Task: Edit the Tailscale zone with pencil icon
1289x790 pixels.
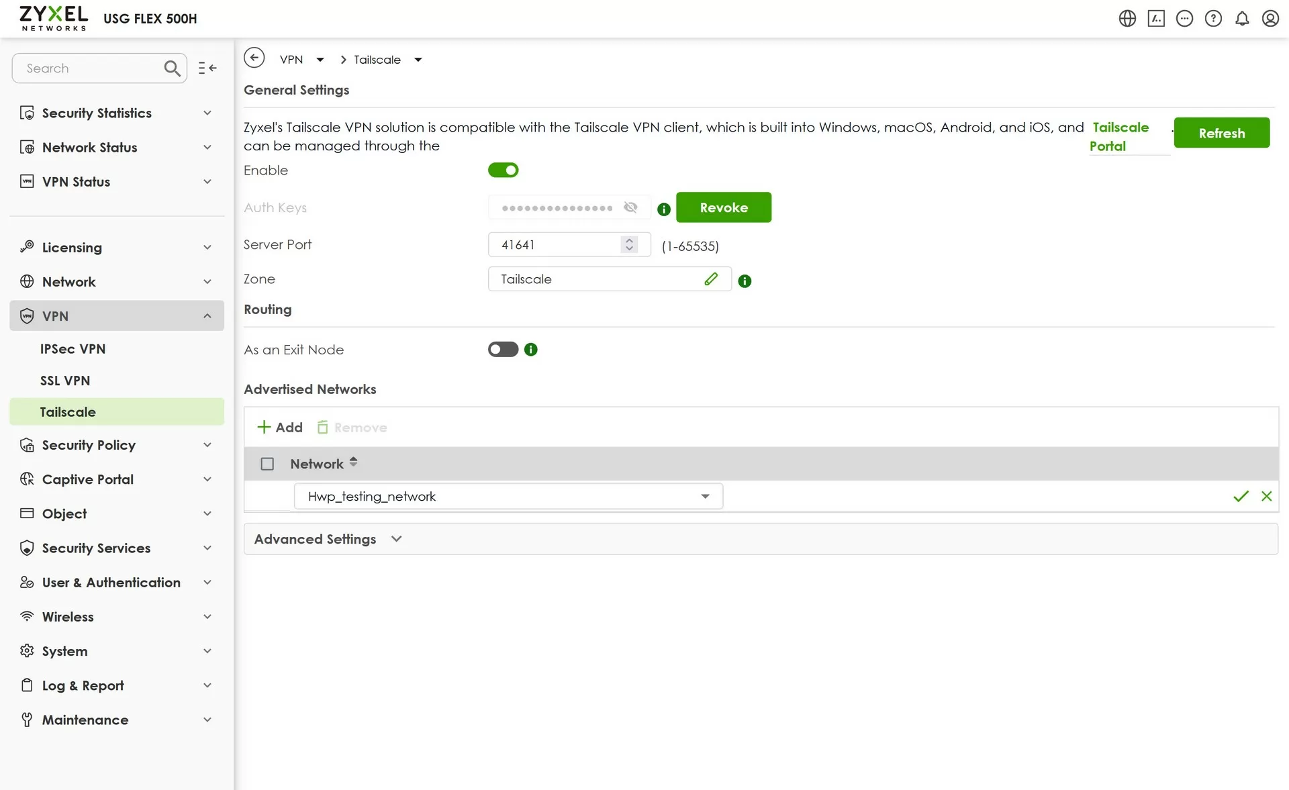Action: [x=711, y=279]
